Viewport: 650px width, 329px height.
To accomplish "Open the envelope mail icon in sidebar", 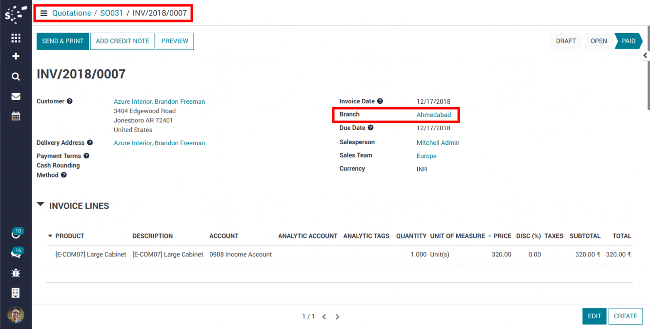I will [x=16, y=97].
